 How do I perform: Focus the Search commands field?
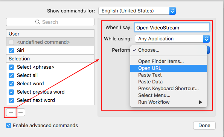[x=50, y=22]
